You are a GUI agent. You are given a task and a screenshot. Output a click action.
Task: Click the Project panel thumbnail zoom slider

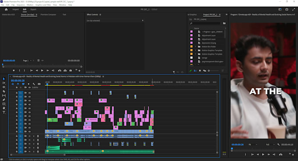(214, 71)
